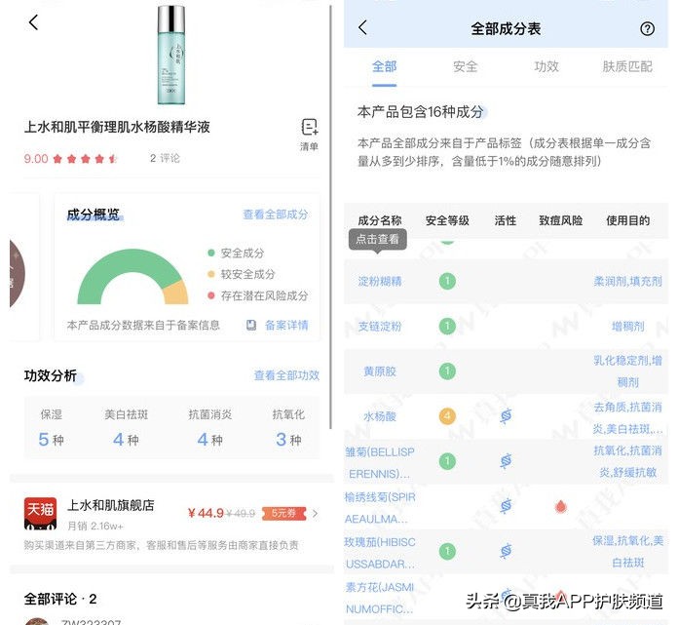Select 抗氧化 3种 efficacy item
This screenshot has height=625, width=678.
click(288, 428)
